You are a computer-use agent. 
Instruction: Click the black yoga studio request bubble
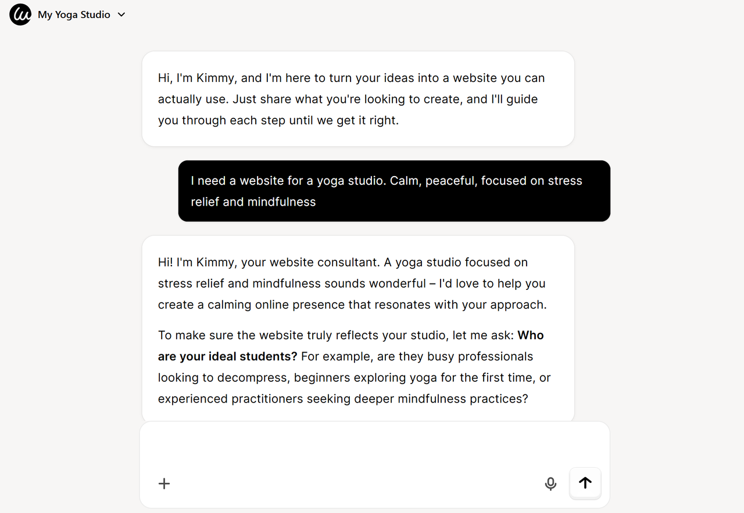coord(394,191)
